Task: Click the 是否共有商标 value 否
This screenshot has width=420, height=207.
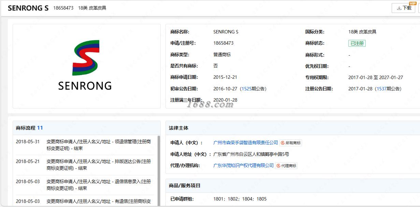Action: pos(216,66)
